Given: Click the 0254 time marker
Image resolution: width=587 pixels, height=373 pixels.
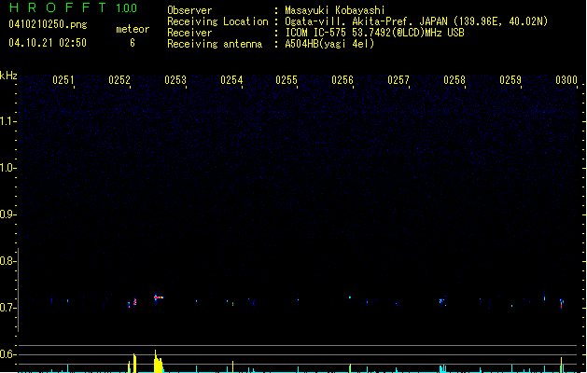Looking at the screenshot, I should [231, 80].
